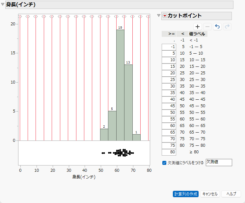Click the plus icon to add cut point

(x=198, y=27)
